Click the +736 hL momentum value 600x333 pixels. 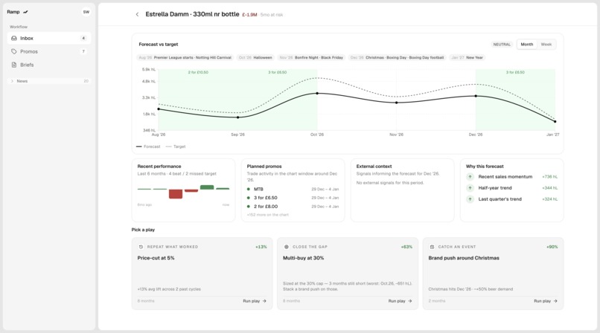point(550,177)
